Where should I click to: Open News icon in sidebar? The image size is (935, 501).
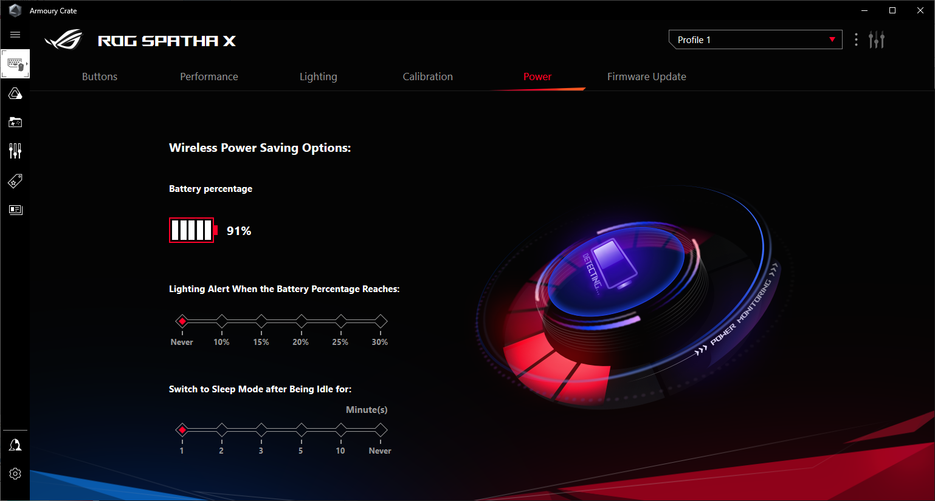pyautogui.click(x=15, y=210)
